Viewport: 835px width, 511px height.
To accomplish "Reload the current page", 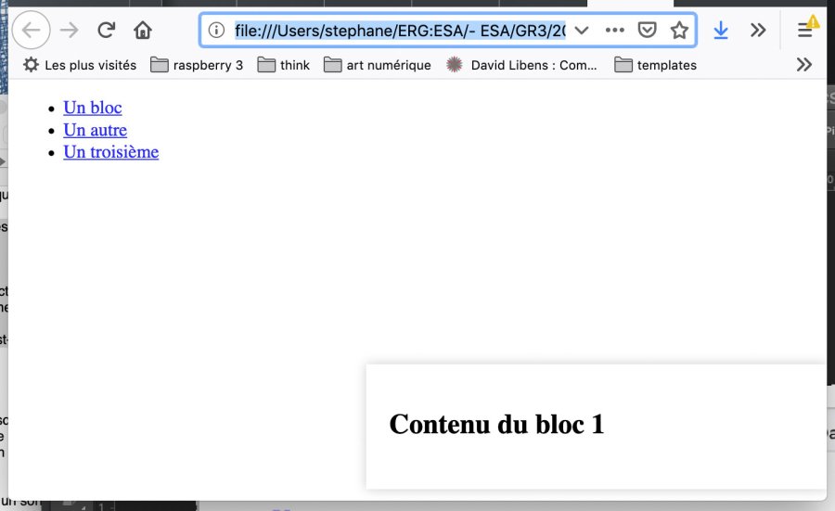I will click(106, 30).
